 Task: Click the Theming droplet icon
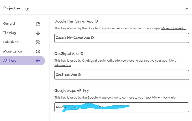tap(38, 33)
